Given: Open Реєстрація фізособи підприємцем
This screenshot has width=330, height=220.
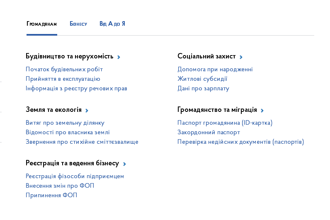Looking at the screenshot, I should coord(75,176).
